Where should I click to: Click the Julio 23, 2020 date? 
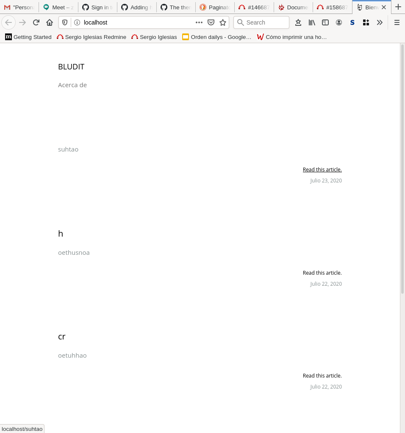(x=326, y=181)
